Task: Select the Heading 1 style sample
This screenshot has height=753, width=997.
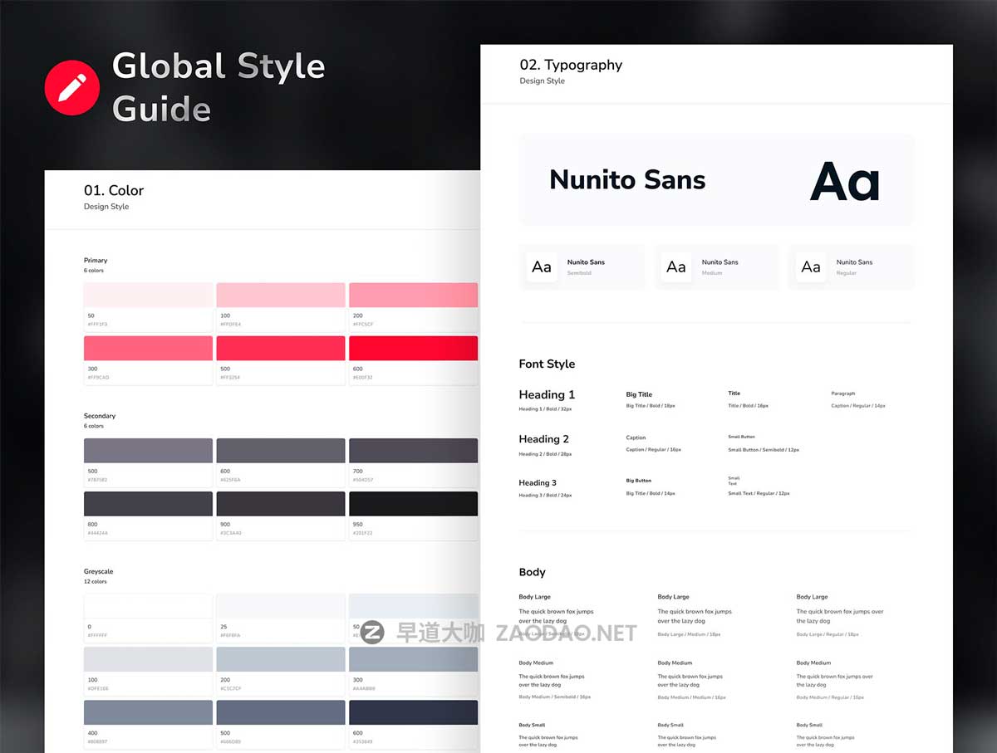Action: coord(547,395)
